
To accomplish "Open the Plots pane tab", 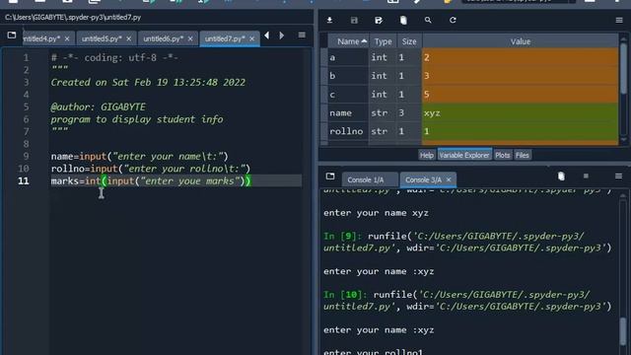I will (502, 155).
